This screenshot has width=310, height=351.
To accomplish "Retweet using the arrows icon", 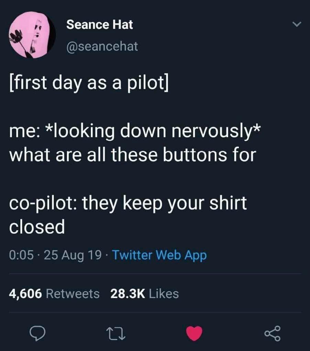I will click(x=116, y=334).
